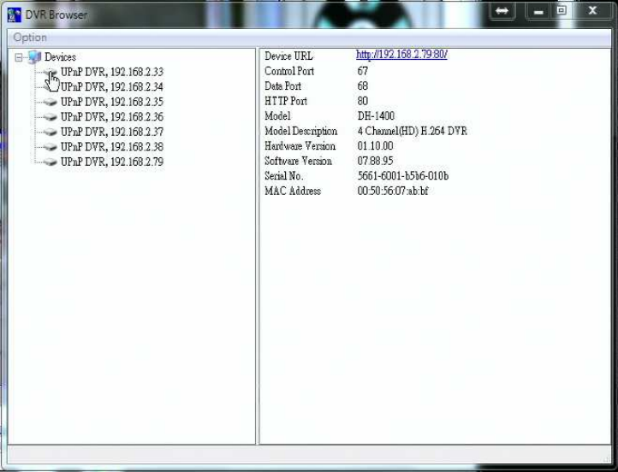The height and width of the screenshot is (472, 618).
Task: Select UPnP DVR, 192.168.2.34 entry
Action: point(111,87)
